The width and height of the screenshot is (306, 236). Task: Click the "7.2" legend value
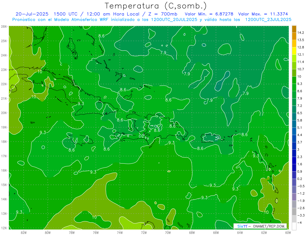[x=300, y=106]
